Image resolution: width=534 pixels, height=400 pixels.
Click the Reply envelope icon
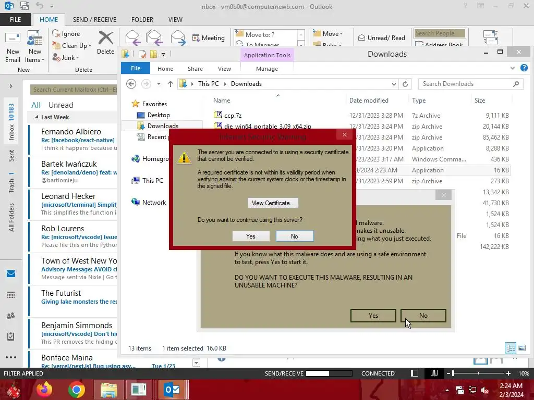132,37
